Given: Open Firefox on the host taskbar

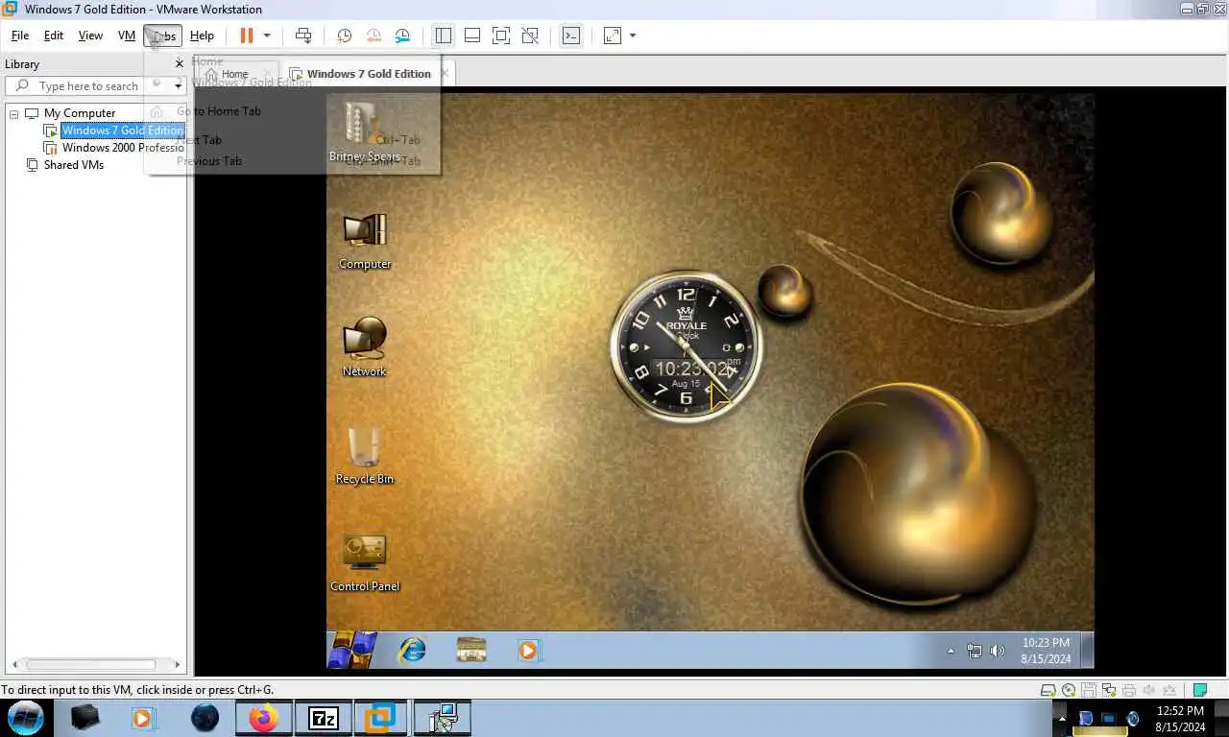Looking at the screenshot, I should pos(262,717).
